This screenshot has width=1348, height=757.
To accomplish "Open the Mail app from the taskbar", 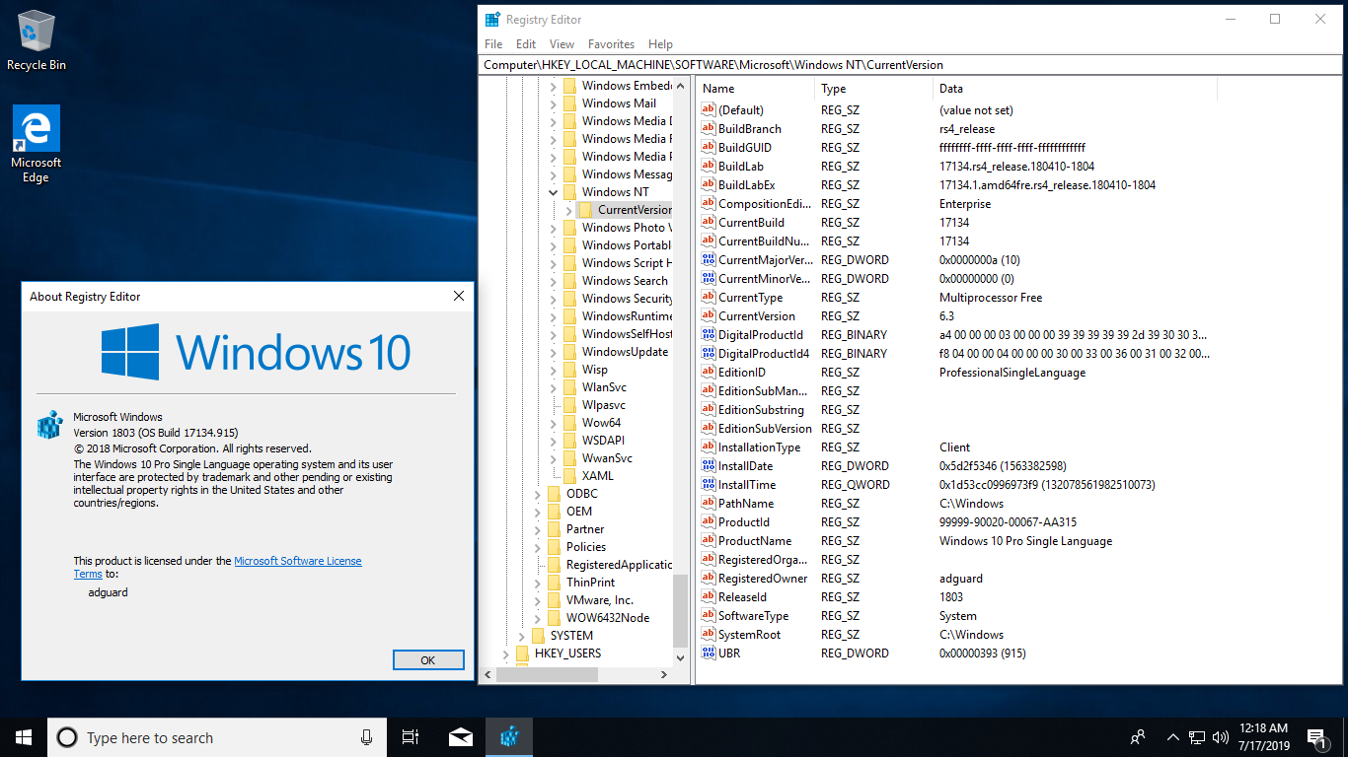I will coord(460,737).
